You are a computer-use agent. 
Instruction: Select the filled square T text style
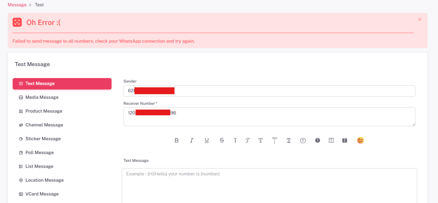tap(345, 140)
